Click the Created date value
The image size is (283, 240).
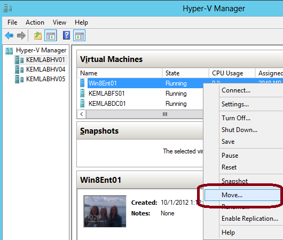pos(182,203)
